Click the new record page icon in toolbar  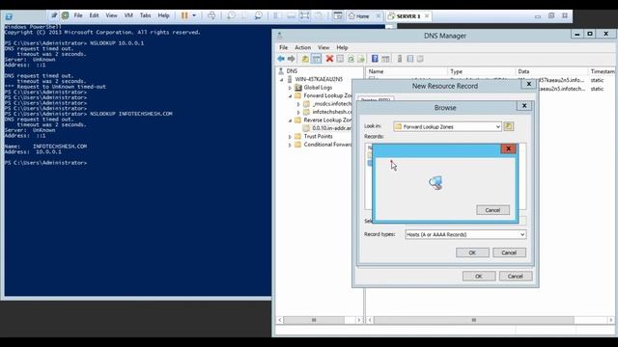tap(409, 59)
